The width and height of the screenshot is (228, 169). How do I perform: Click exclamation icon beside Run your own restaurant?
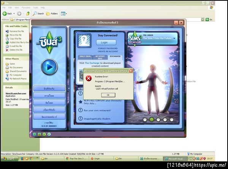pyautogui.click(x=81, y=110)
